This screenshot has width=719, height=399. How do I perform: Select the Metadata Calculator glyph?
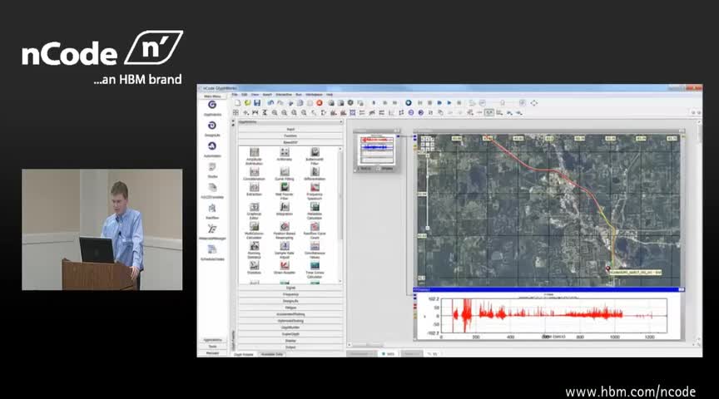pos(315,211)
